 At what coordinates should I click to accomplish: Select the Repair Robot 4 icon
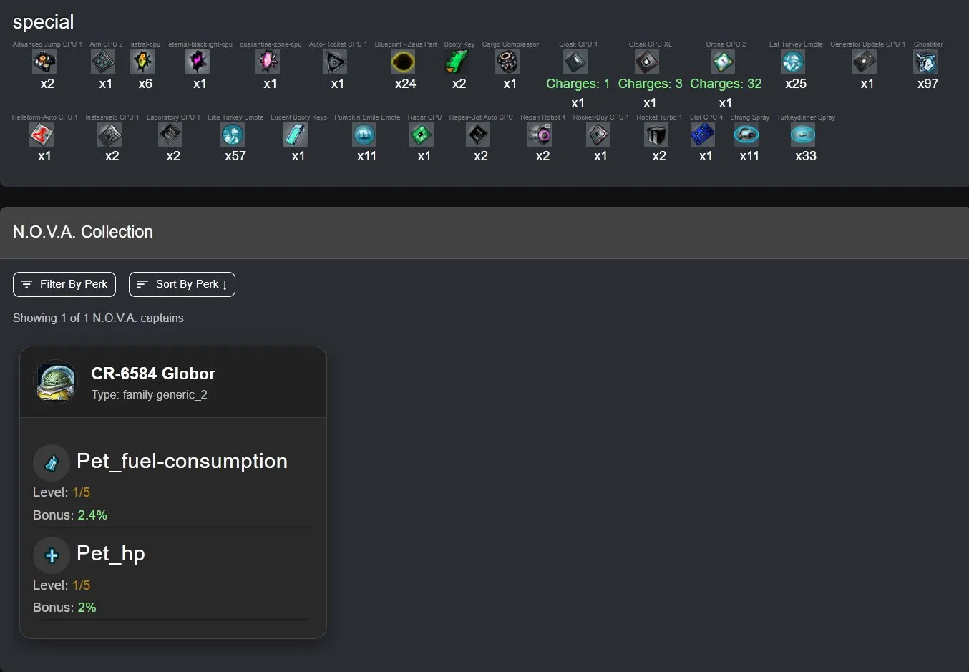(x=540, y=135)
